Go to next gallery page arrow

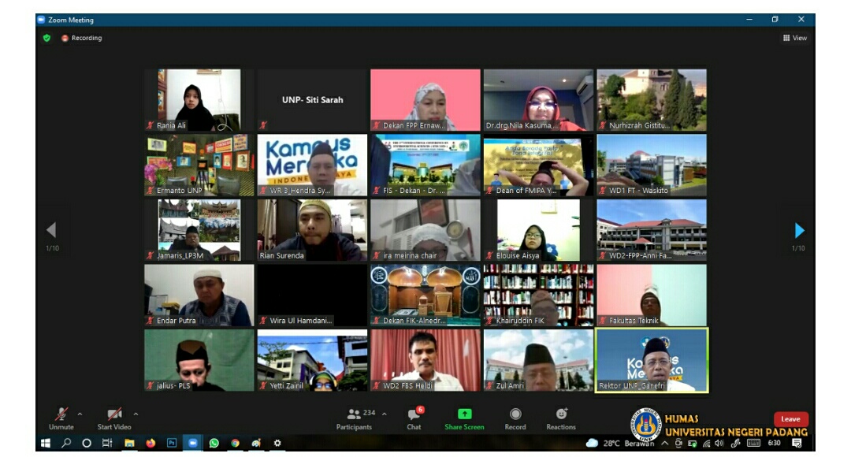[799, 230]
